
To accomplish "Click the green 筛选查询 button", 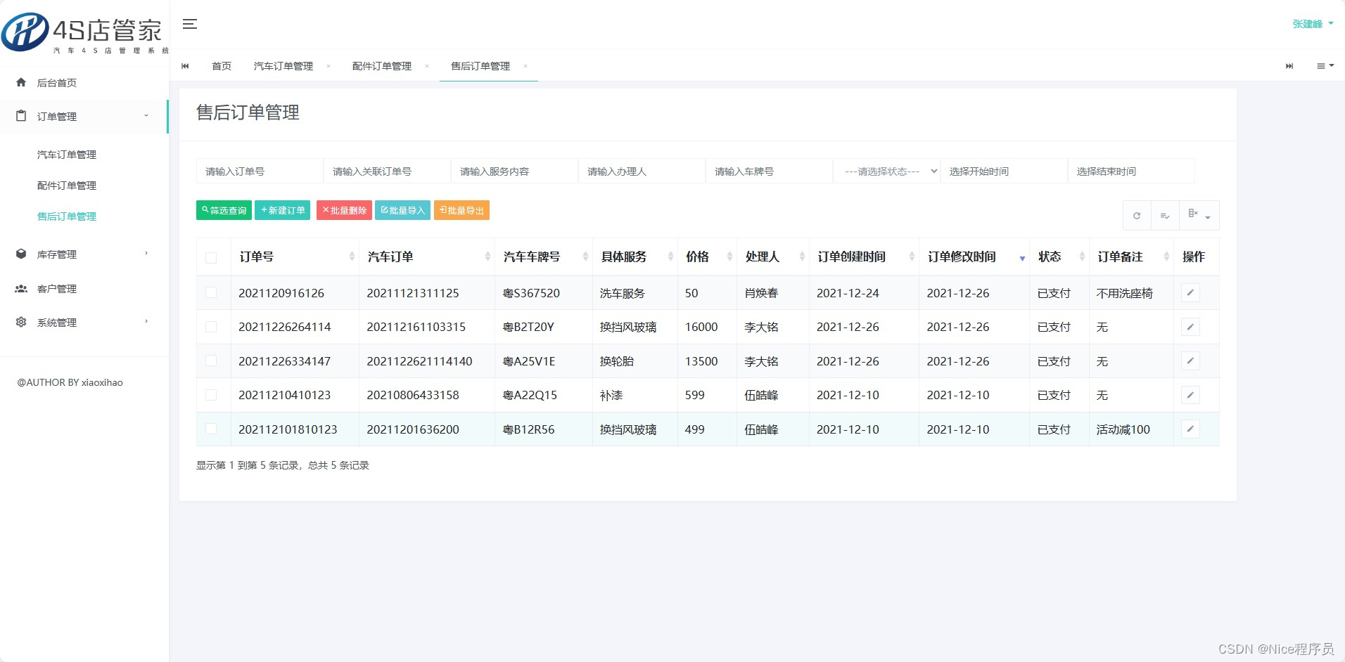I will [224, 210].
